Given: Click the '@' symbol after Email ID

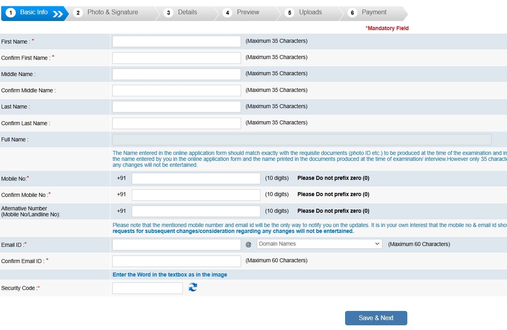Looking at the screenshot, I should 249,244.
